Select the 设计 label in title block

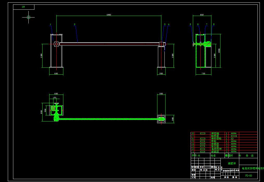193,170
